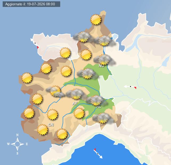Viewport: 171px width, 165px height.
Task: Click the NO province label
Action: point(101,66)
